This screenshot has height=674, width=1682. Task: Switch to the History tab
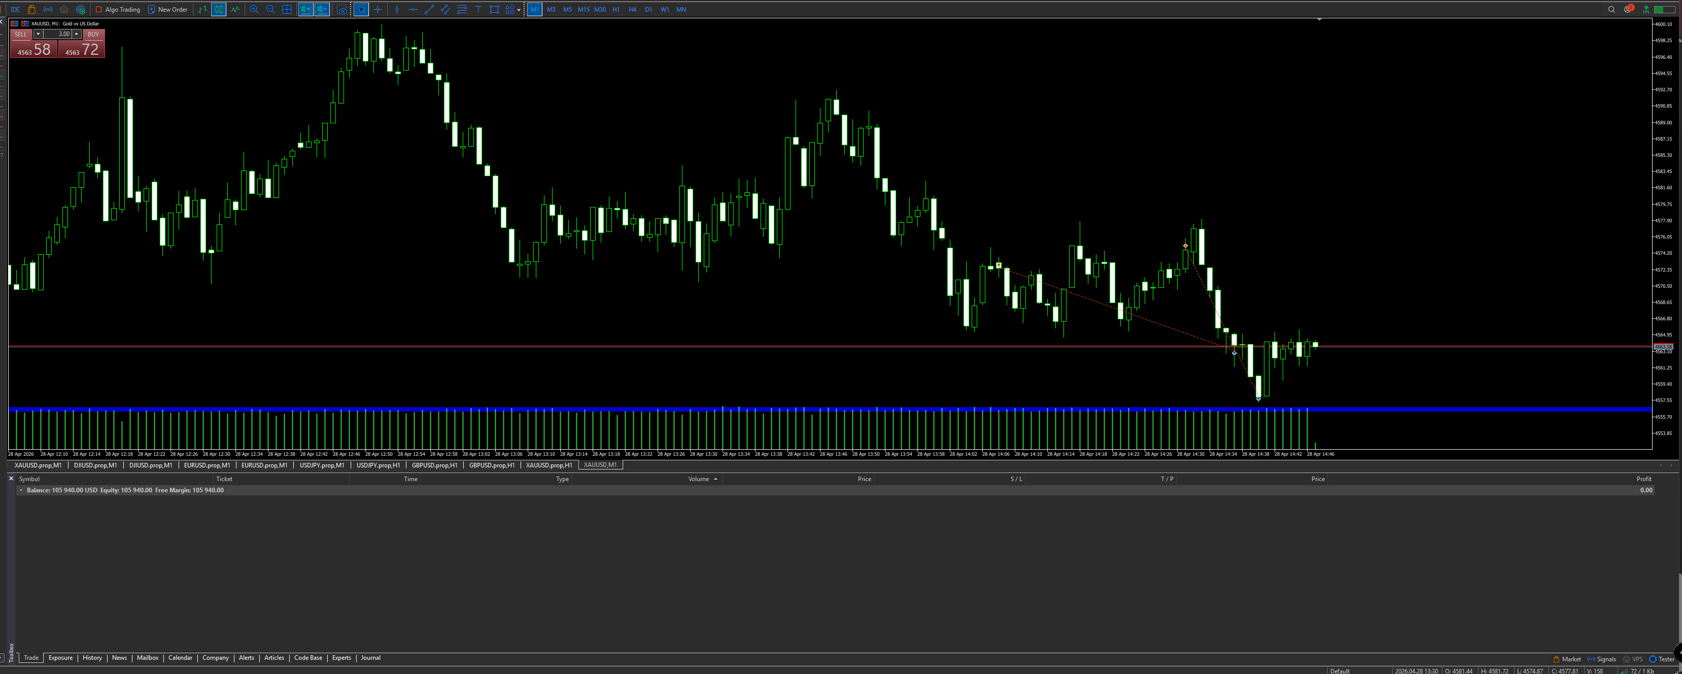[x=92, y=658]
